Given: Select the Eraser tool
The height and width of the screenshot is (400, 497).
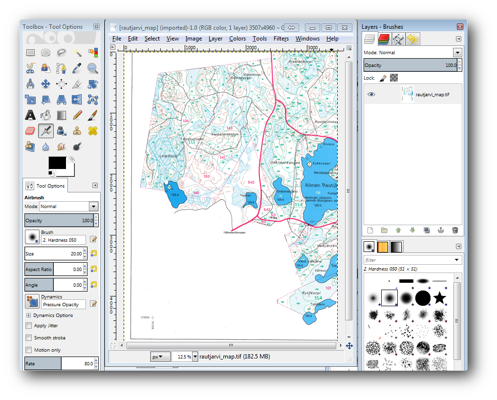Looking at the screenshot, I should click(30, 131).
